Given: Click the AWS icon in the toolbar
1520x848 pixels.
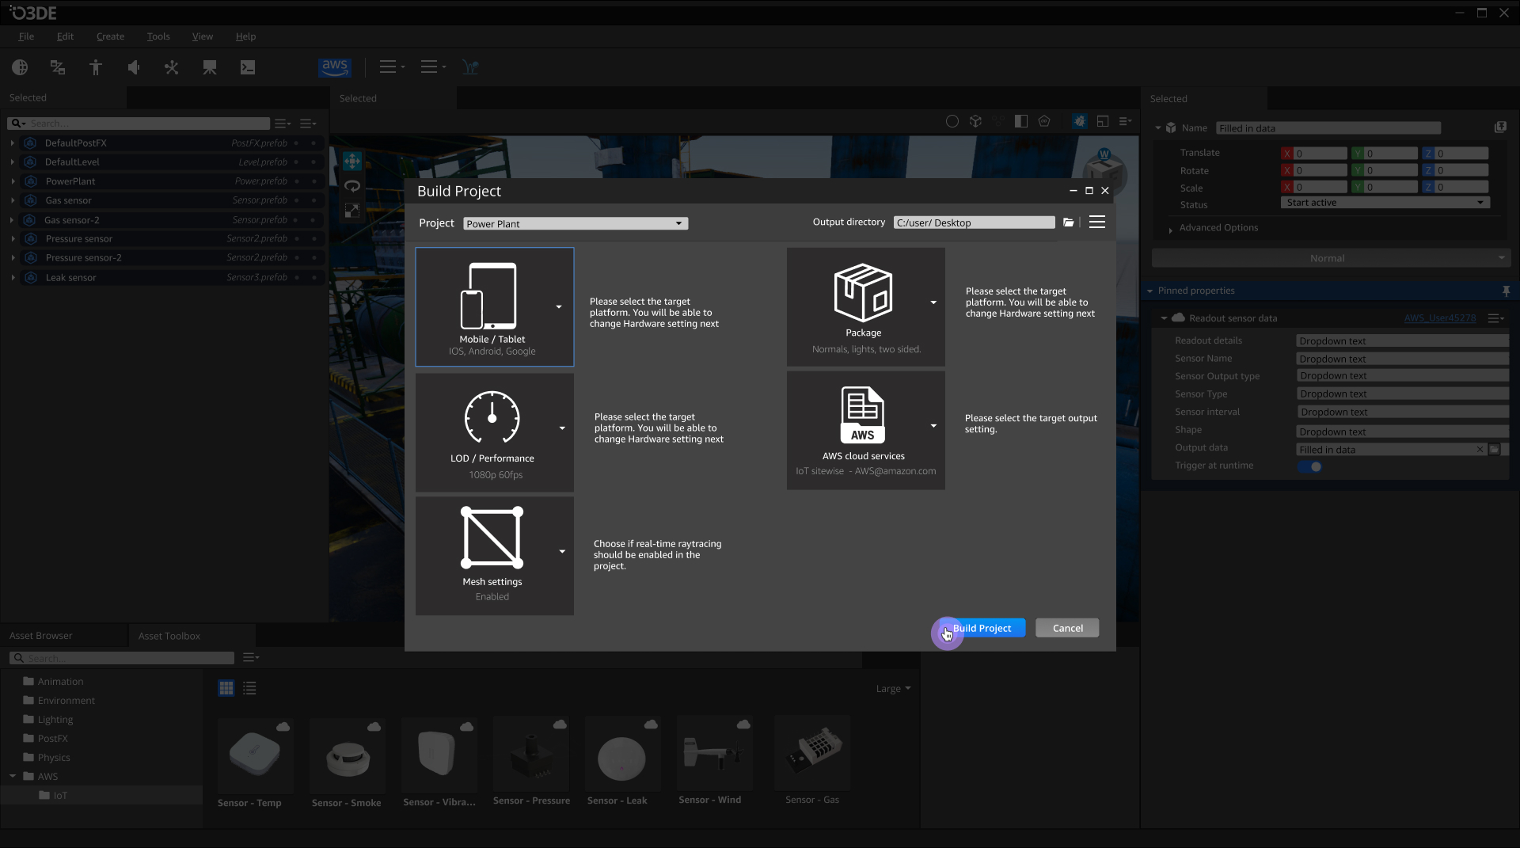Looking at the screenshot, I should point(334,67).
